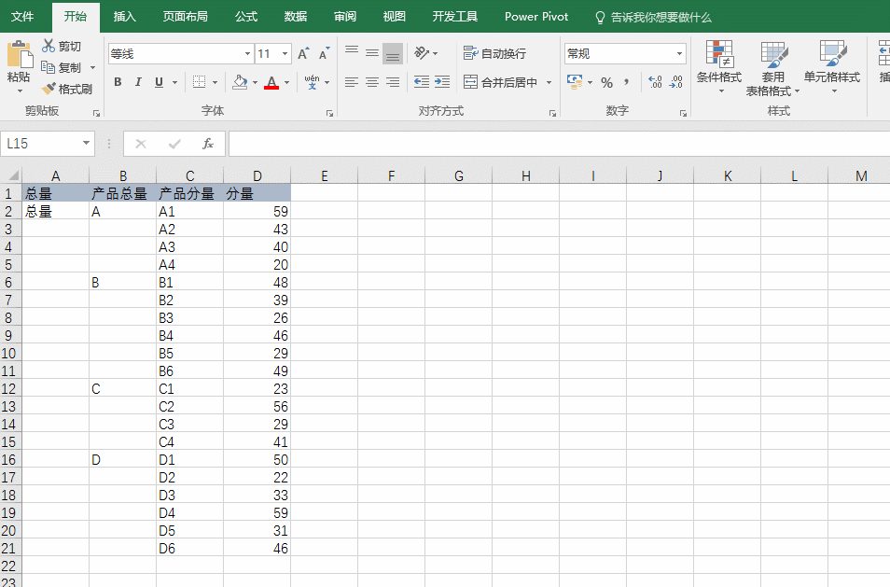Click the increase font size icon
The width and height of the screenshot is (890, 587).
[303, 54]
